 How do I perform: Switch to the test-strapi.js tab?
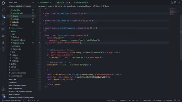click(81, 3)
